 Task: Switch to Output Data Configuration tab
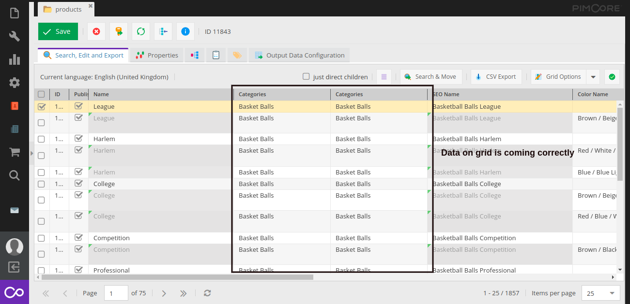point(299,55)
